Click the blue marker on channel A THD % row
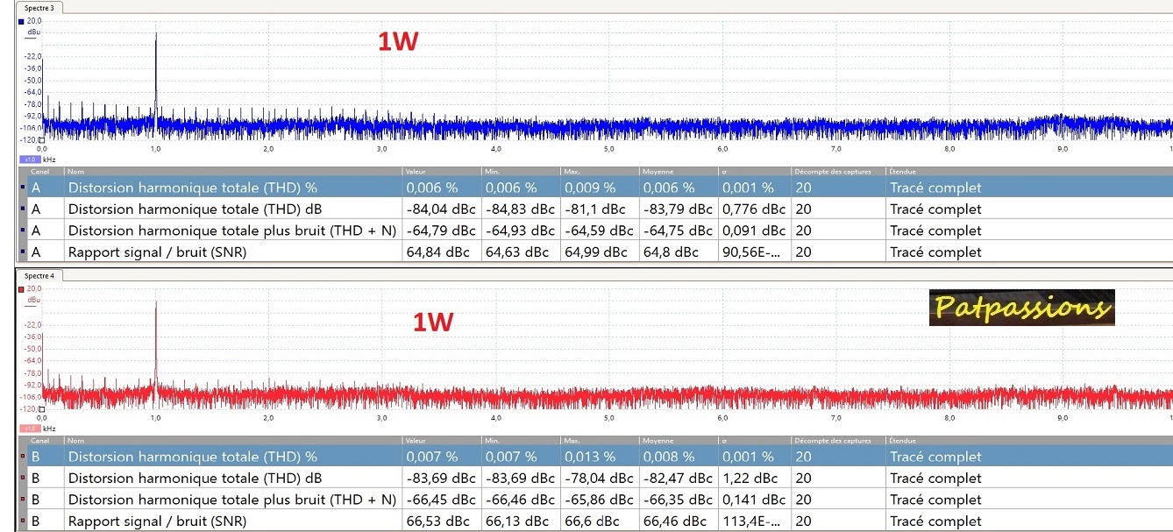 click(23, 188)
